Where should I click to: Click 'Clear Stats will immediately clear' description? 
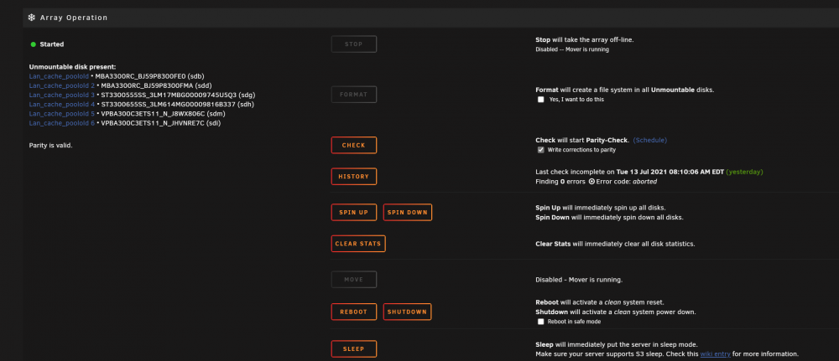click(x=615, y=244)
